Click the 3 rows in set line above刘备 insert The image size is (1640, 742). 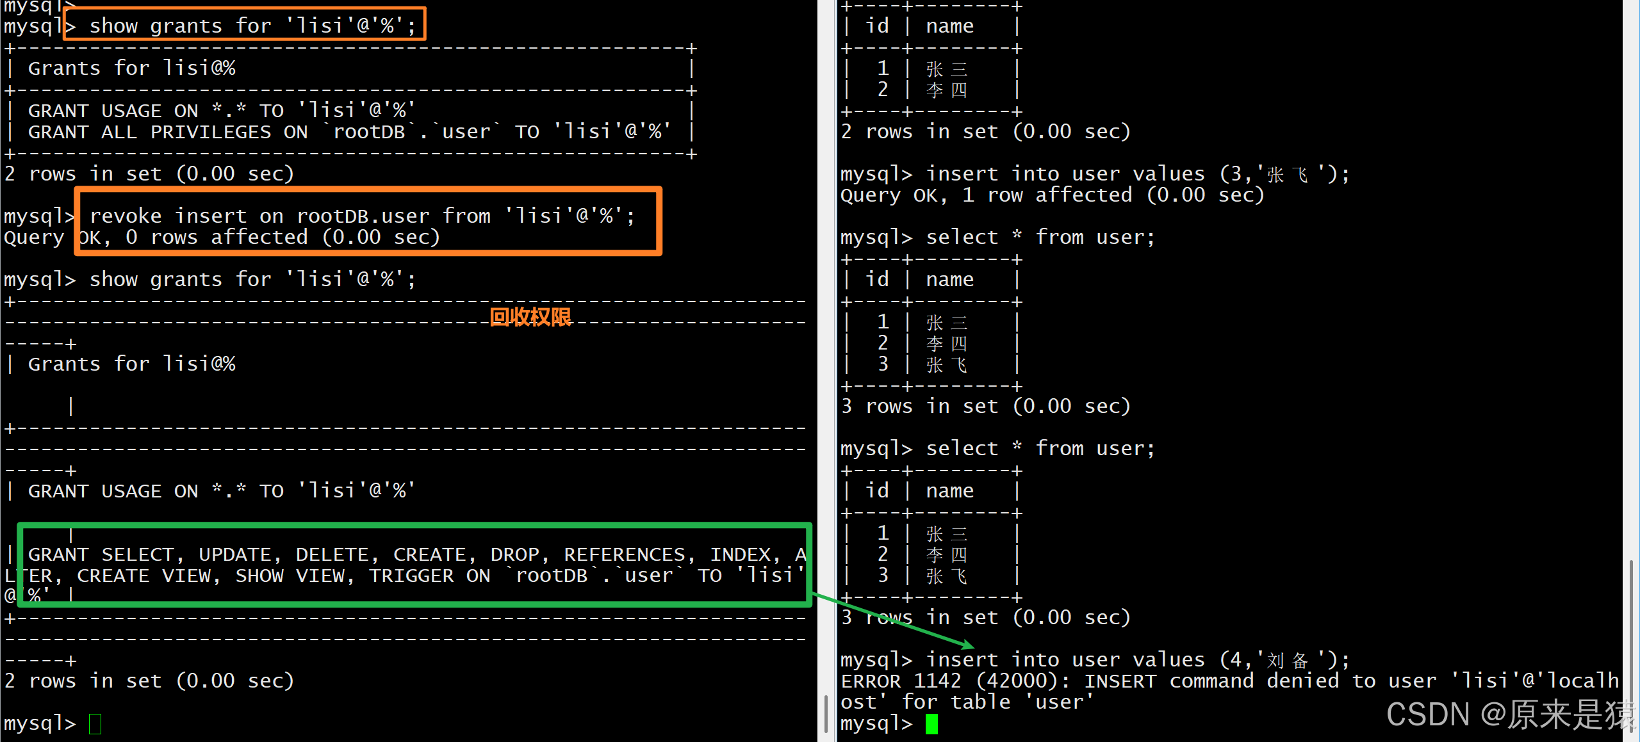985,618
